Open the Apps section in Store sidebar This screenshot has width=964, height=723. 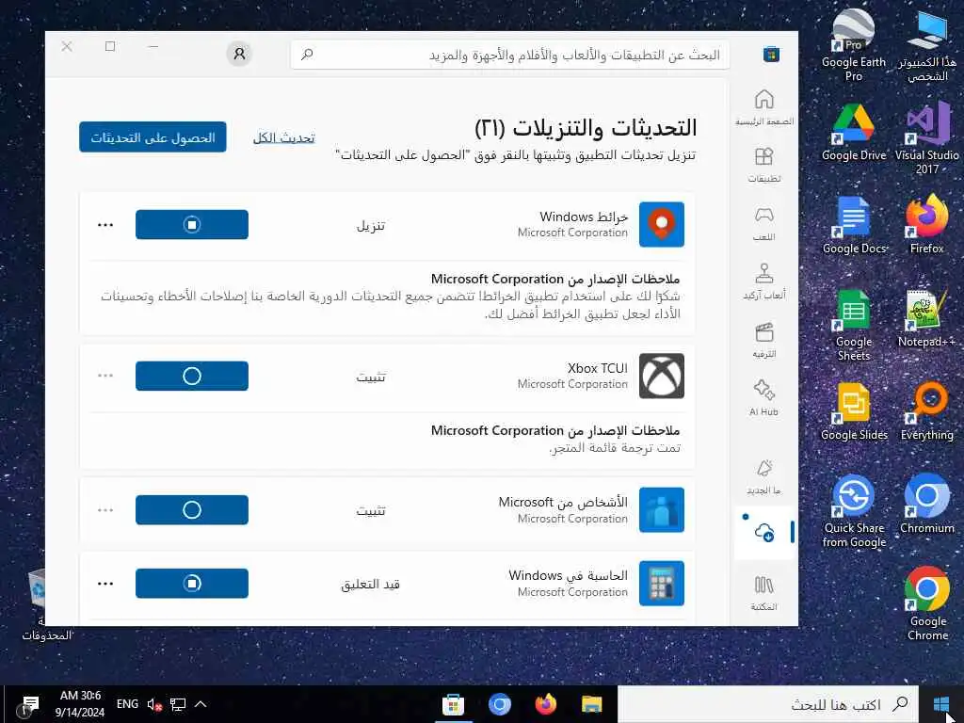tap(764, 165)
